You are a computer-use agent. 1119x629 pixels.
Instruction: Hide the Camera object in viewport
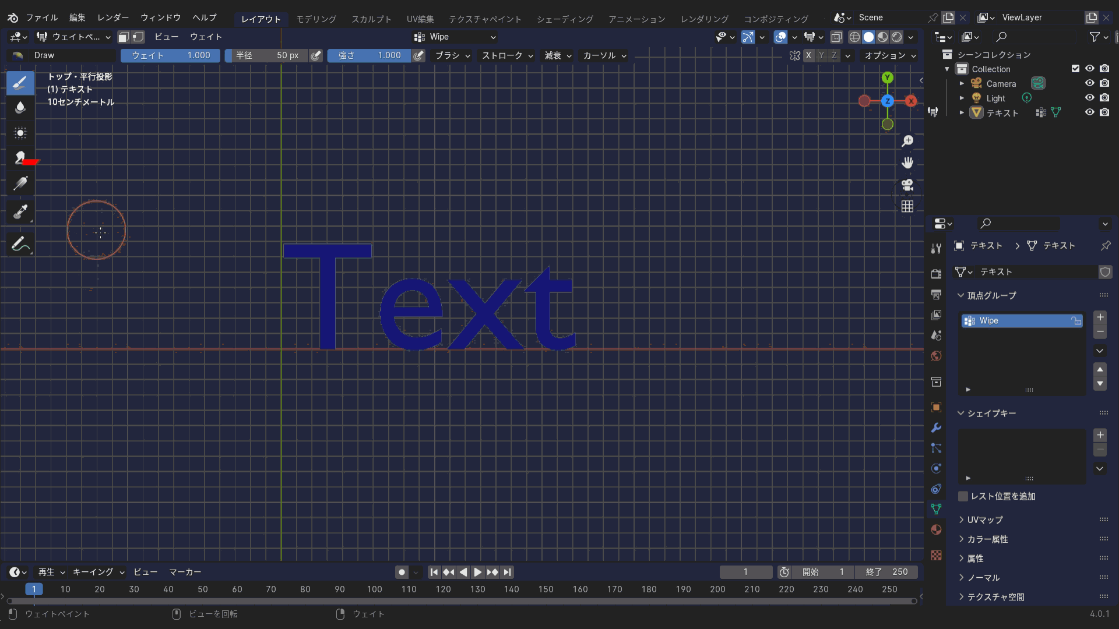(1089, 83)
